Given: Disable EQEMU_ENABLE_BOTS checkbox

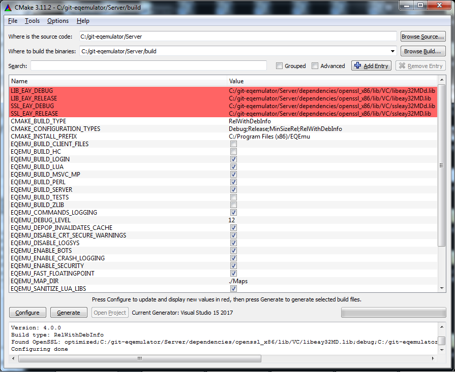Looking at the screenshot, I should click(233, 250).
